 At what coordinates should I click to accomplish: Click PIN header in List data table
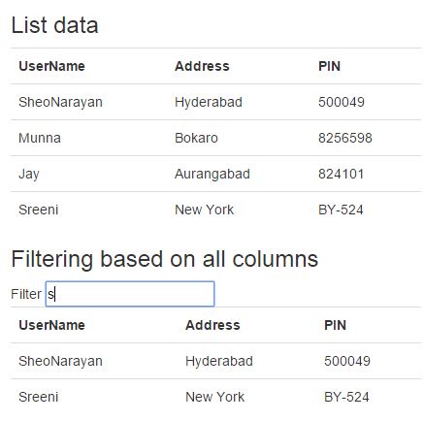(329, 66)
